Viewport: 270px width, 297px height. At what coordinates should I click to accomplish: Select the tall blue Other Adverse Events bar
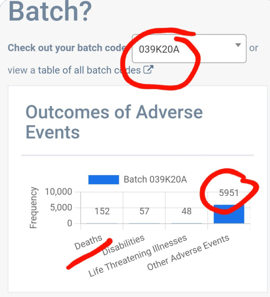(229, 214)
